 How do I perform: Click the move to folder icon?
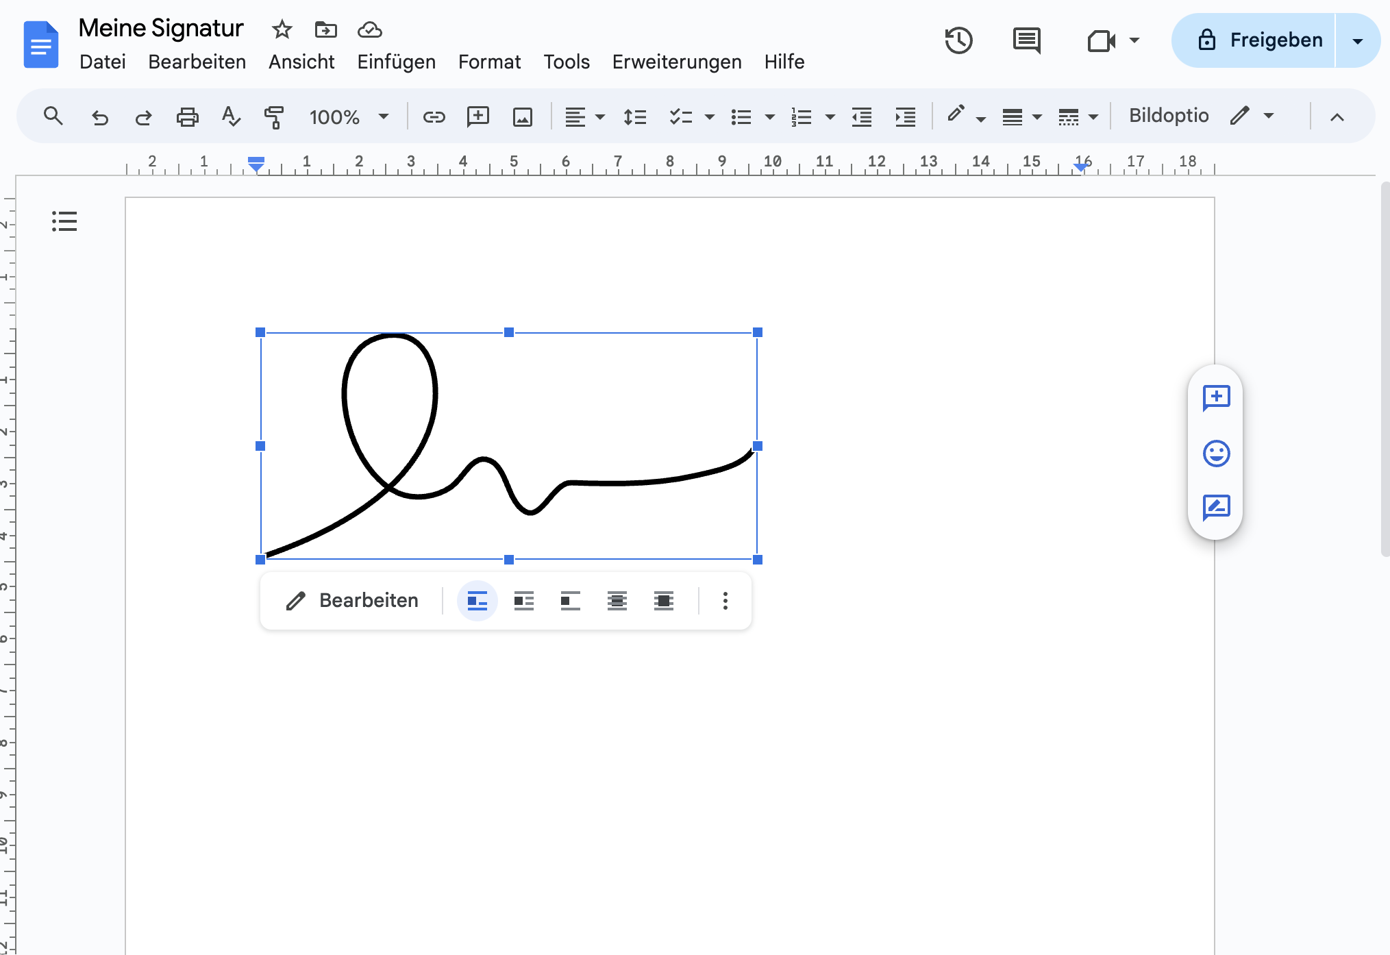pyautogui.click(x=325, y=29)
